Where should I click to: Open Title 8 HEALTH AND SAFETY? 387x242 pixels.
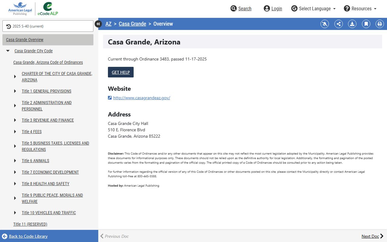click(x=45, y=184)
